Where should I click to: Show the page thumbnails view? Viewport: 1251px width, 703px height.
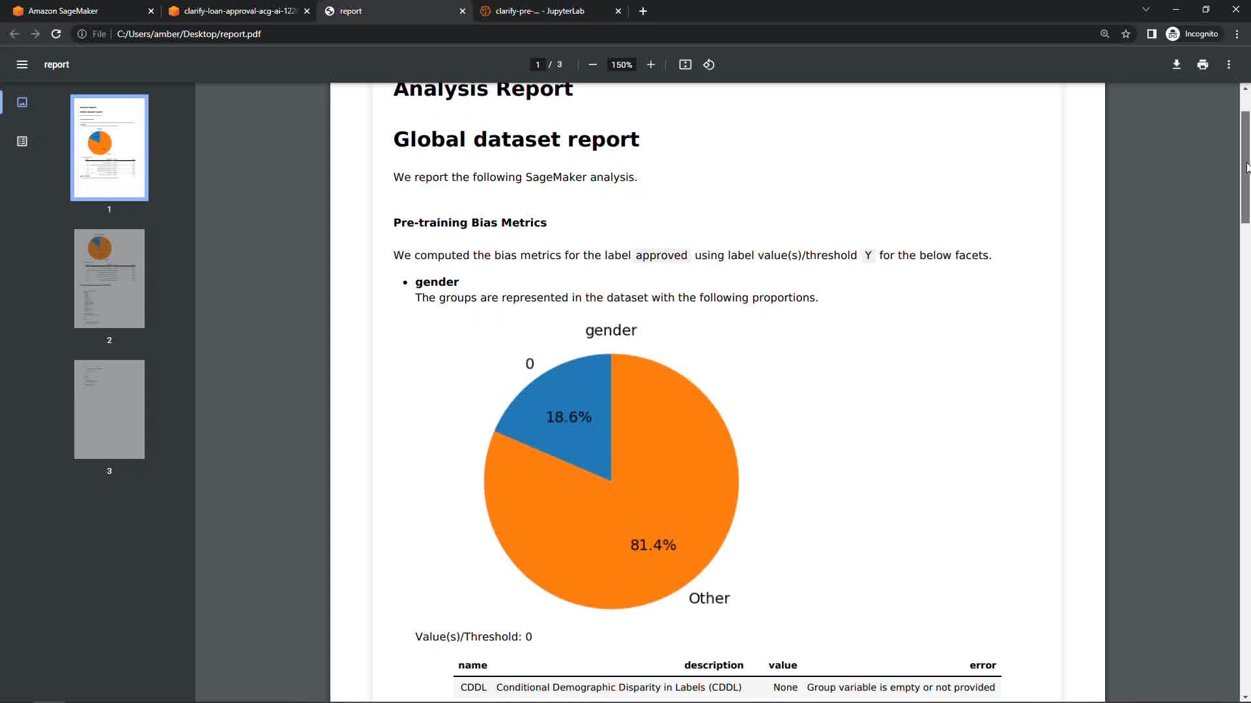(22, 102)
